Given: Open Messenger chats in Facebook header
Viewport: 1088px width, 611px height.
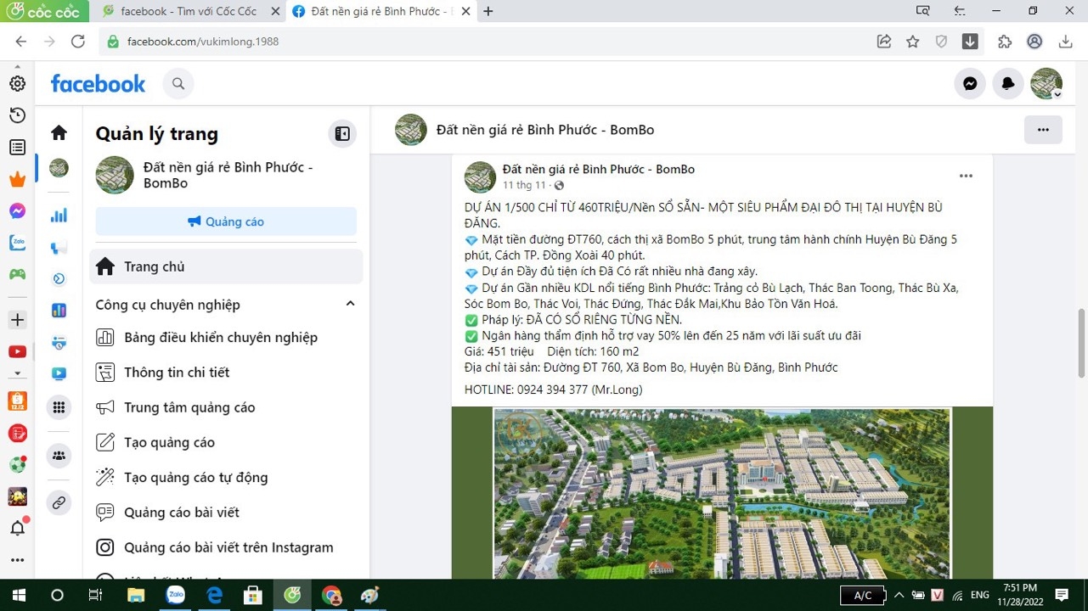Looking at the screenshot, I should point(969,83).
